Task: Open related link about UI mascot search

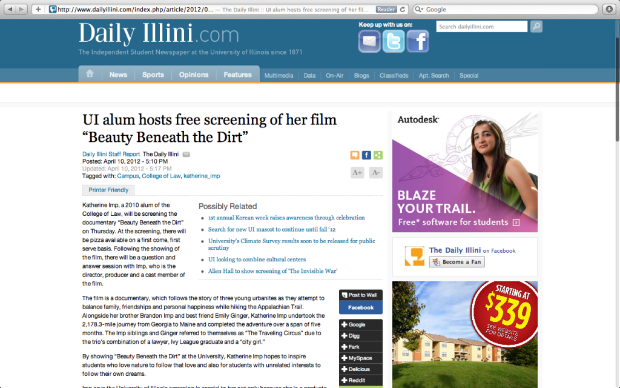Action: pyautogui.click(x=272, y=229)
